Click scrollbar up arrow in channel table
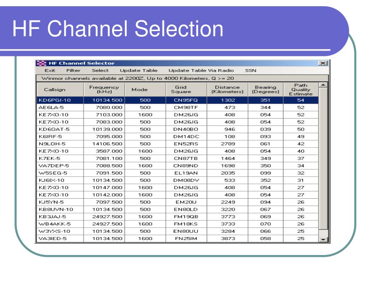374x281 pixels. 323,85
